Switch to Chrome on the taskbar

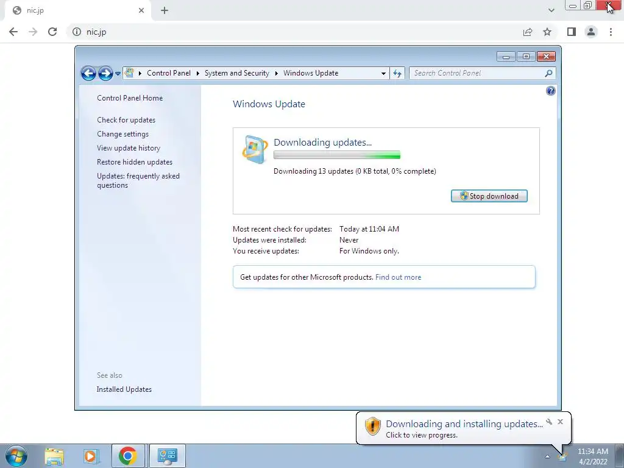(127, 456)
